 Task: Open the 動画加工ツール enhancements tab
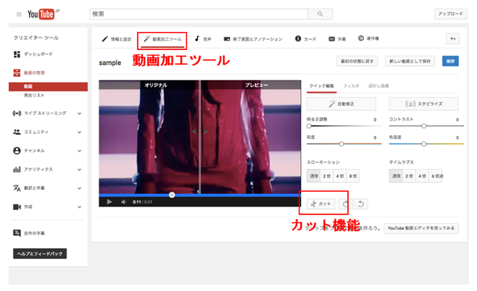tap(163, 39)
